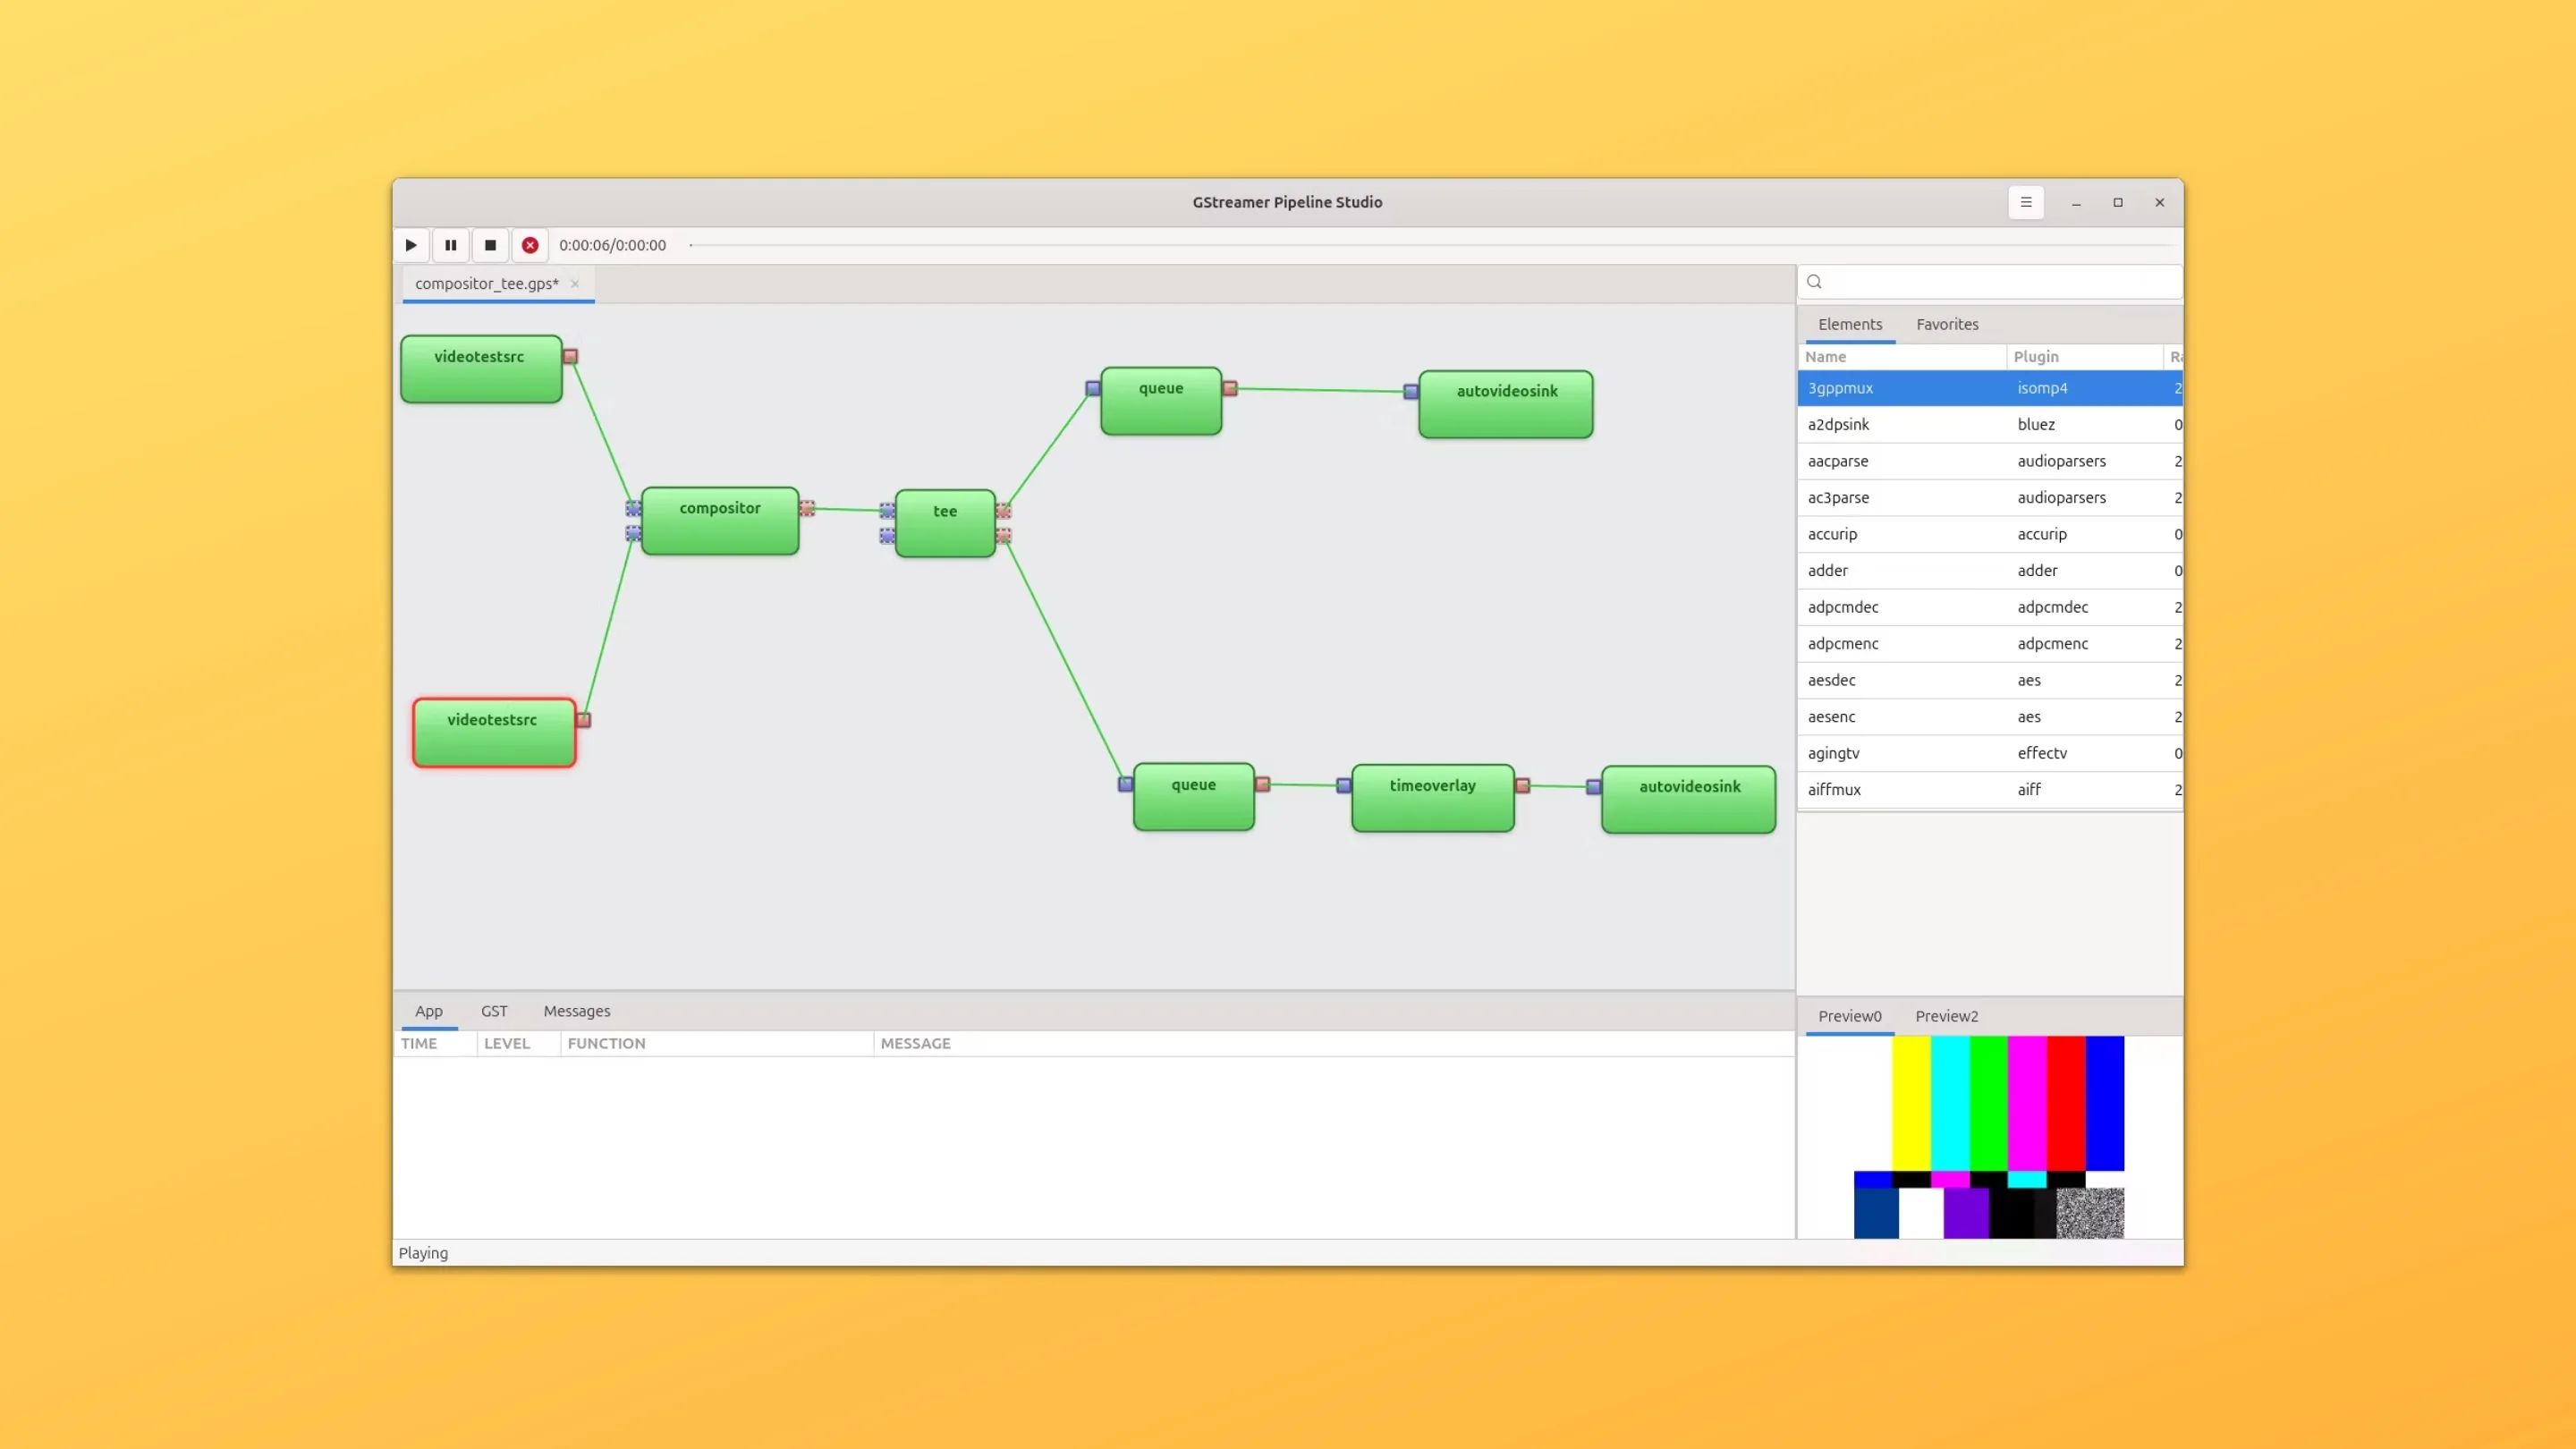Click the element search input field
The width and height of the screenshot is (2576, 1449).
click(x=1989, y=282)
